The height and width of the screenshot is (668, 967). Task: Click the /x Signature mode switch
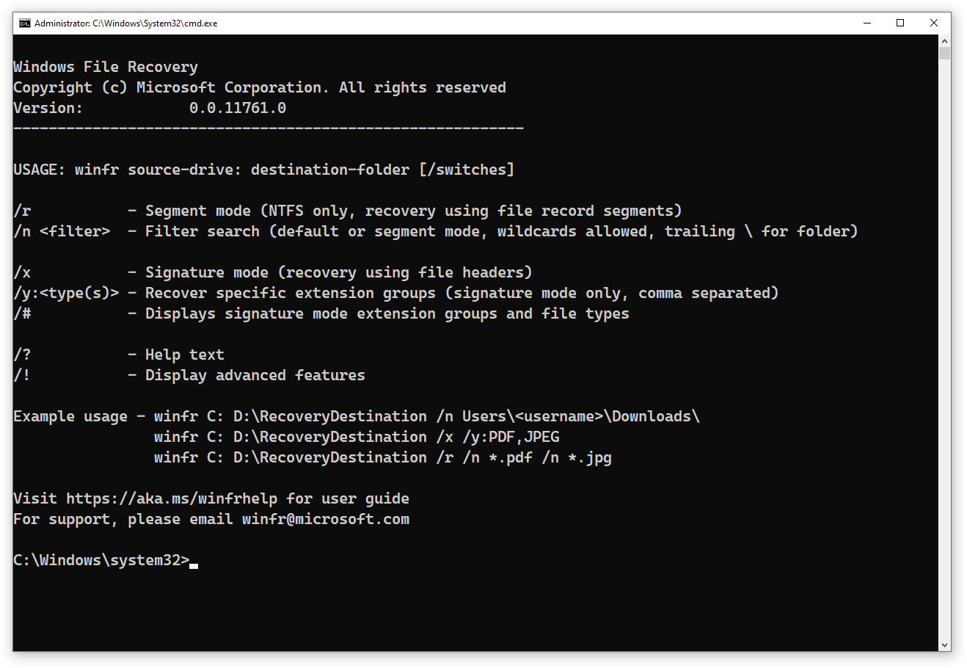[22, 272]
